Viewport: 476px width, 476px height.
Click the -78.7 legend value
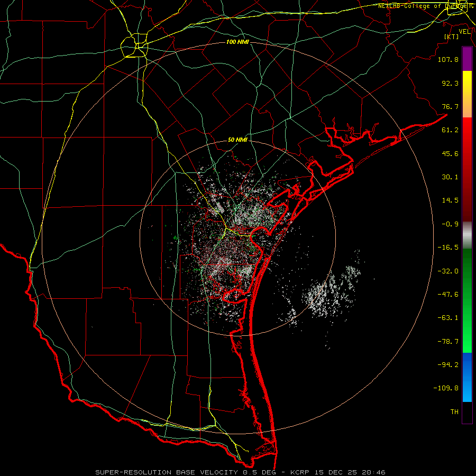coord(448,342)
